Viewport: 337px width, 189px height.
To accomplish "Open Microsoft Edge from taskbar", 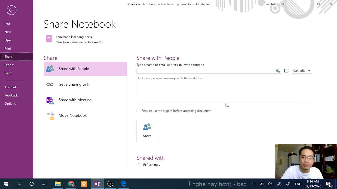I will [x=123, y=184].
